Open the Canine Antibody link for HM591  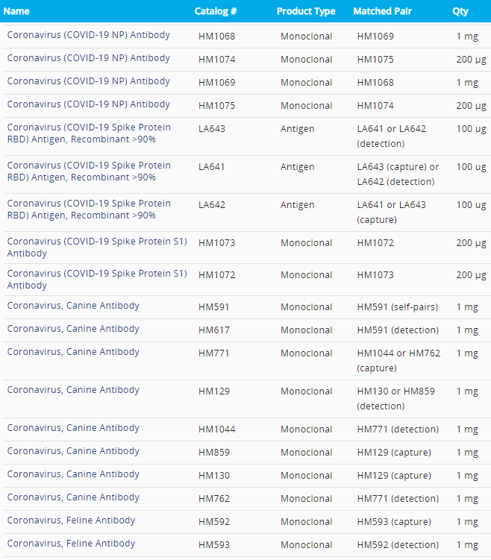[x=73, y=306]
